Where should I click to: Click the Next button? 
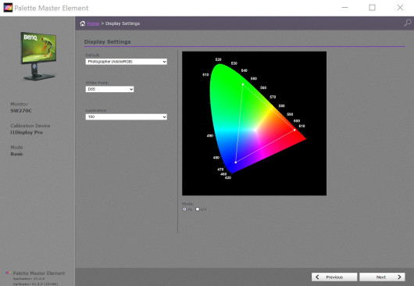pos(382,277)
